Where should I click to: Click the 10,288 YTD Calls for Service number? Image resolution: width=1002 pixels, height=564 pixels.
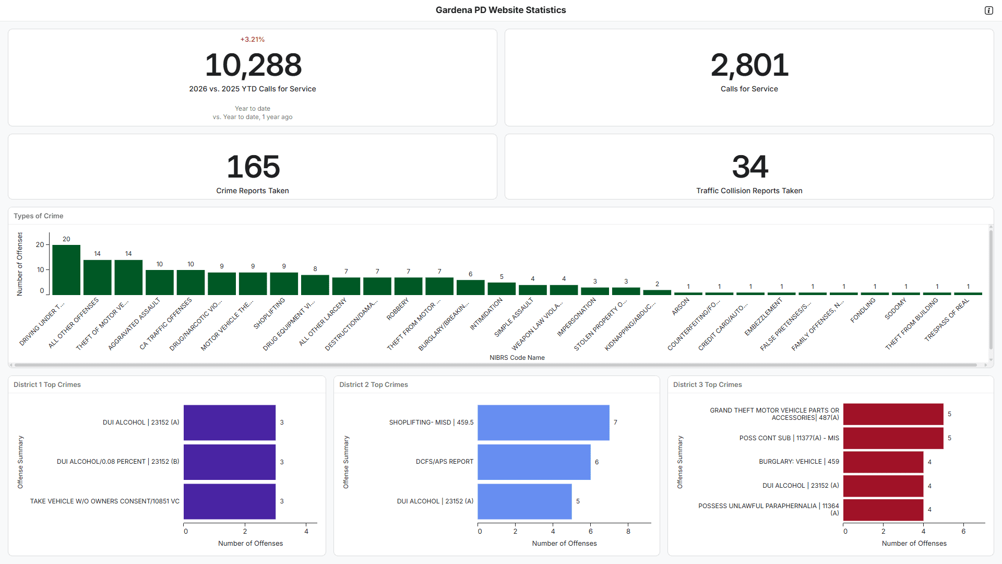pyautogui.click(x=253, y=65)
